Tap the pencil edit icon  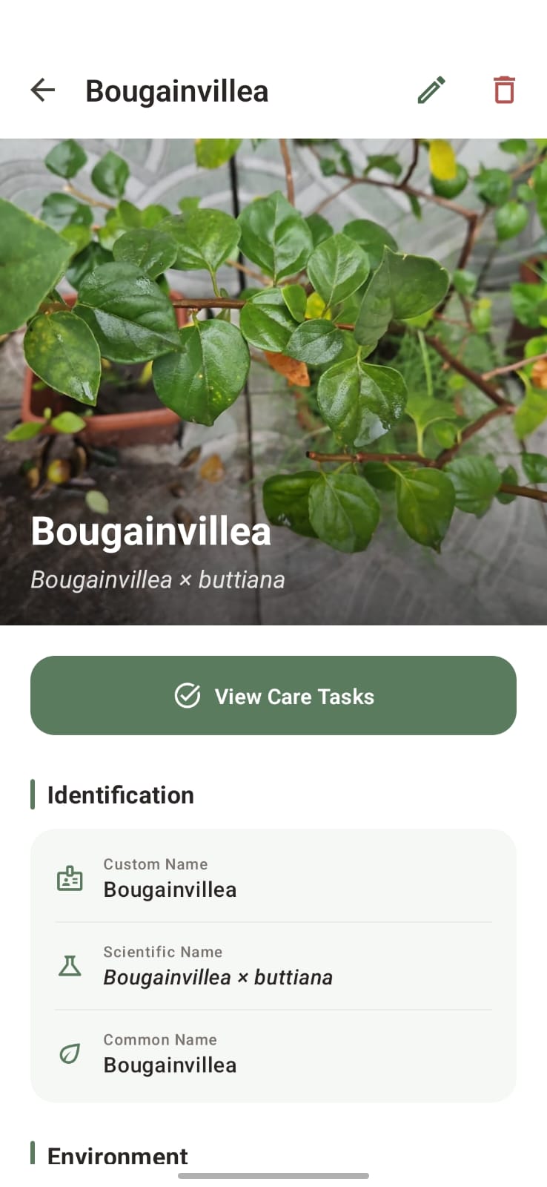click(431, 91)
